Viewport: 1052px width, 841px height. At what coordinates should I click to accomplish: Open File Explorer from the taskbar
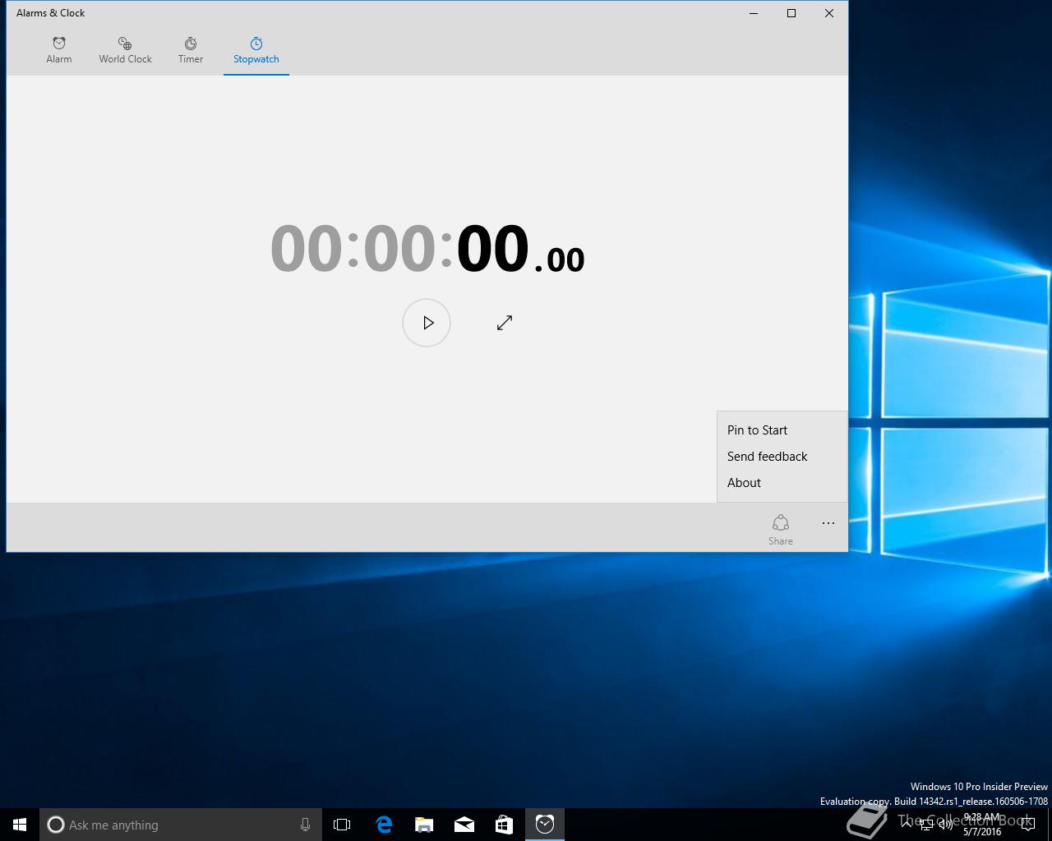[424, 825]
